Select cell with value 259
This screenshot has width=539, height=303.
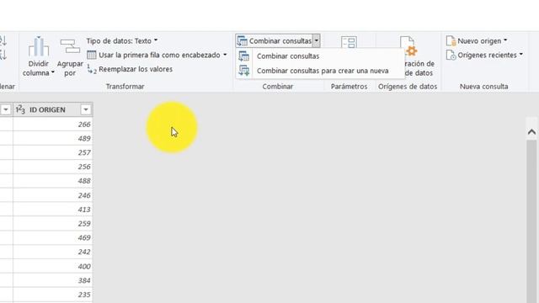[53, 223]
